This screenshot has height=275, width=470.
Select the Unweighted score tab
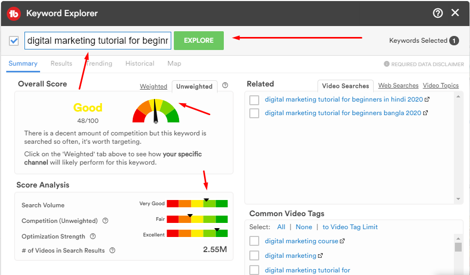coord(194,86)
